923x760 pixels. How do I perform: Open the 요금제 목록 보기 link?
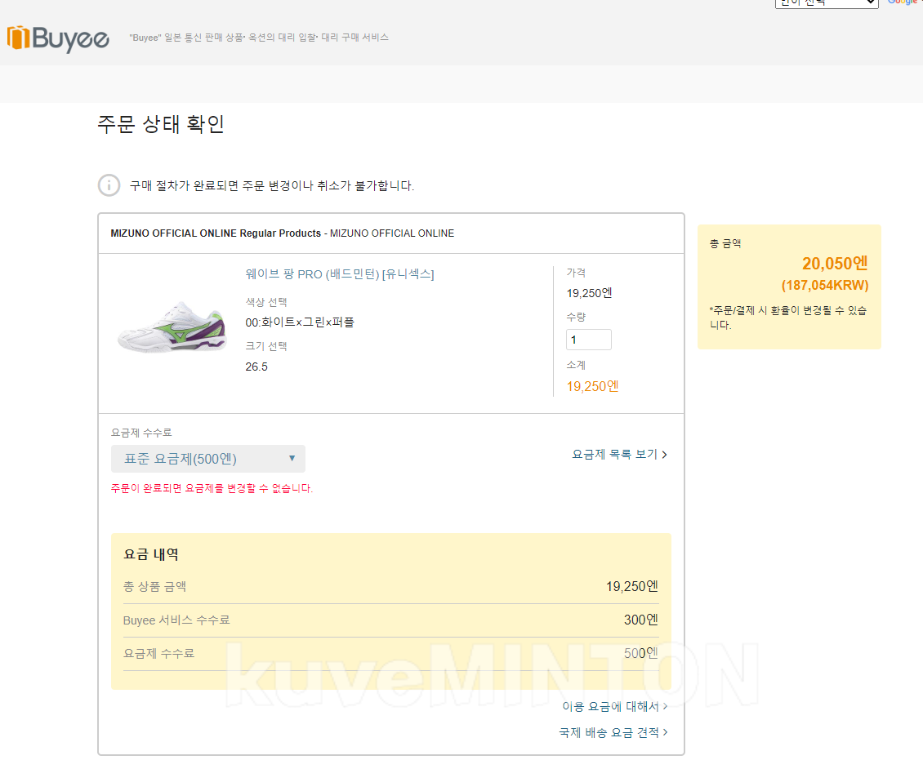pyautogui.click(x=619, y=454)
